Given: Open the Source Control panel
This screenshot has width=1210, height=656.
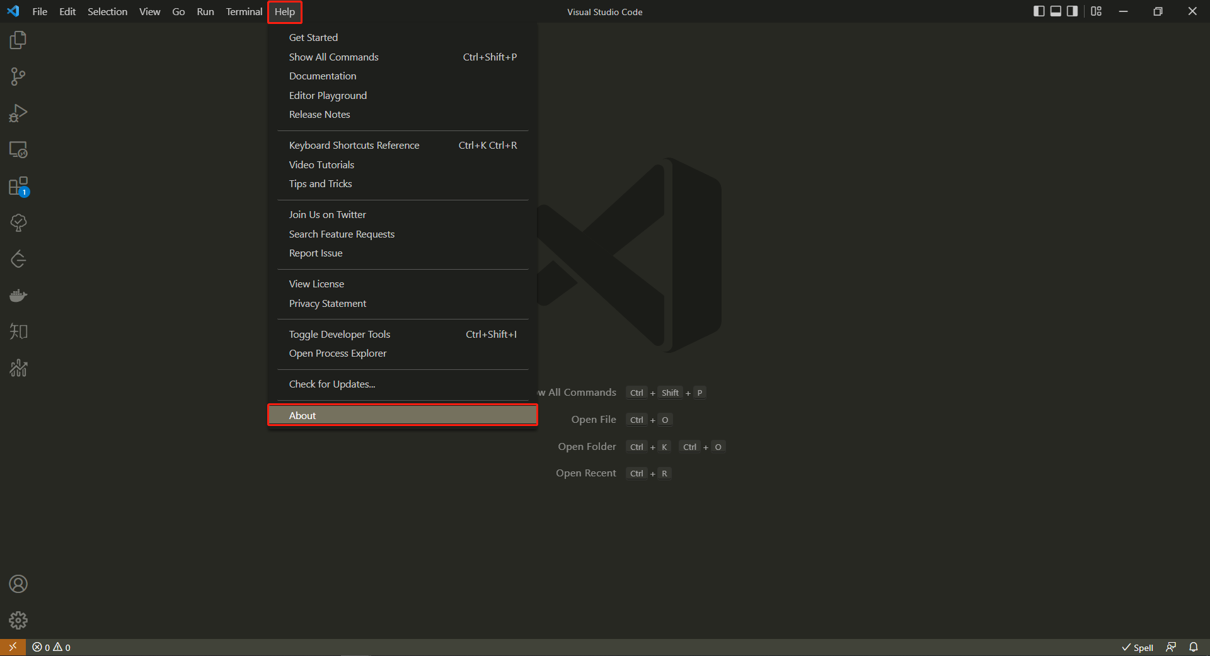Looking at the screenshot, I should (18, 76).
